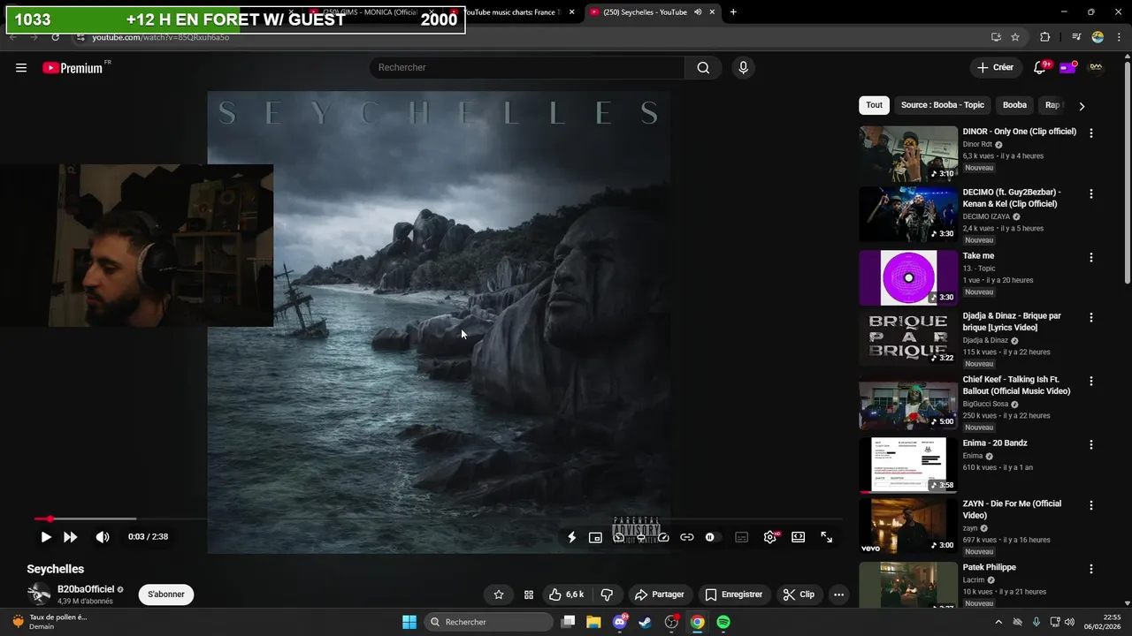Select the Booba filter chip
The image size is (1132, 636).
(1014, 105)
